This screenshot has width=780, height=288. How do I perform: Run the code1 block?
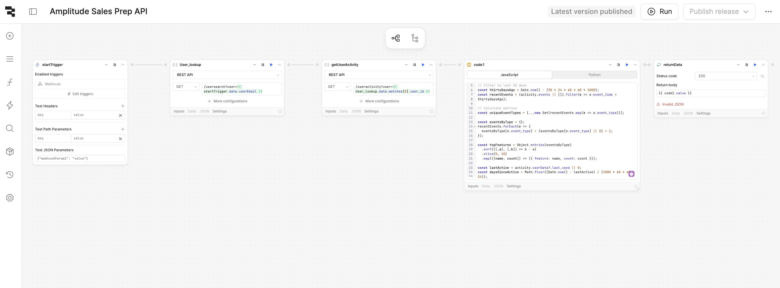627,64
